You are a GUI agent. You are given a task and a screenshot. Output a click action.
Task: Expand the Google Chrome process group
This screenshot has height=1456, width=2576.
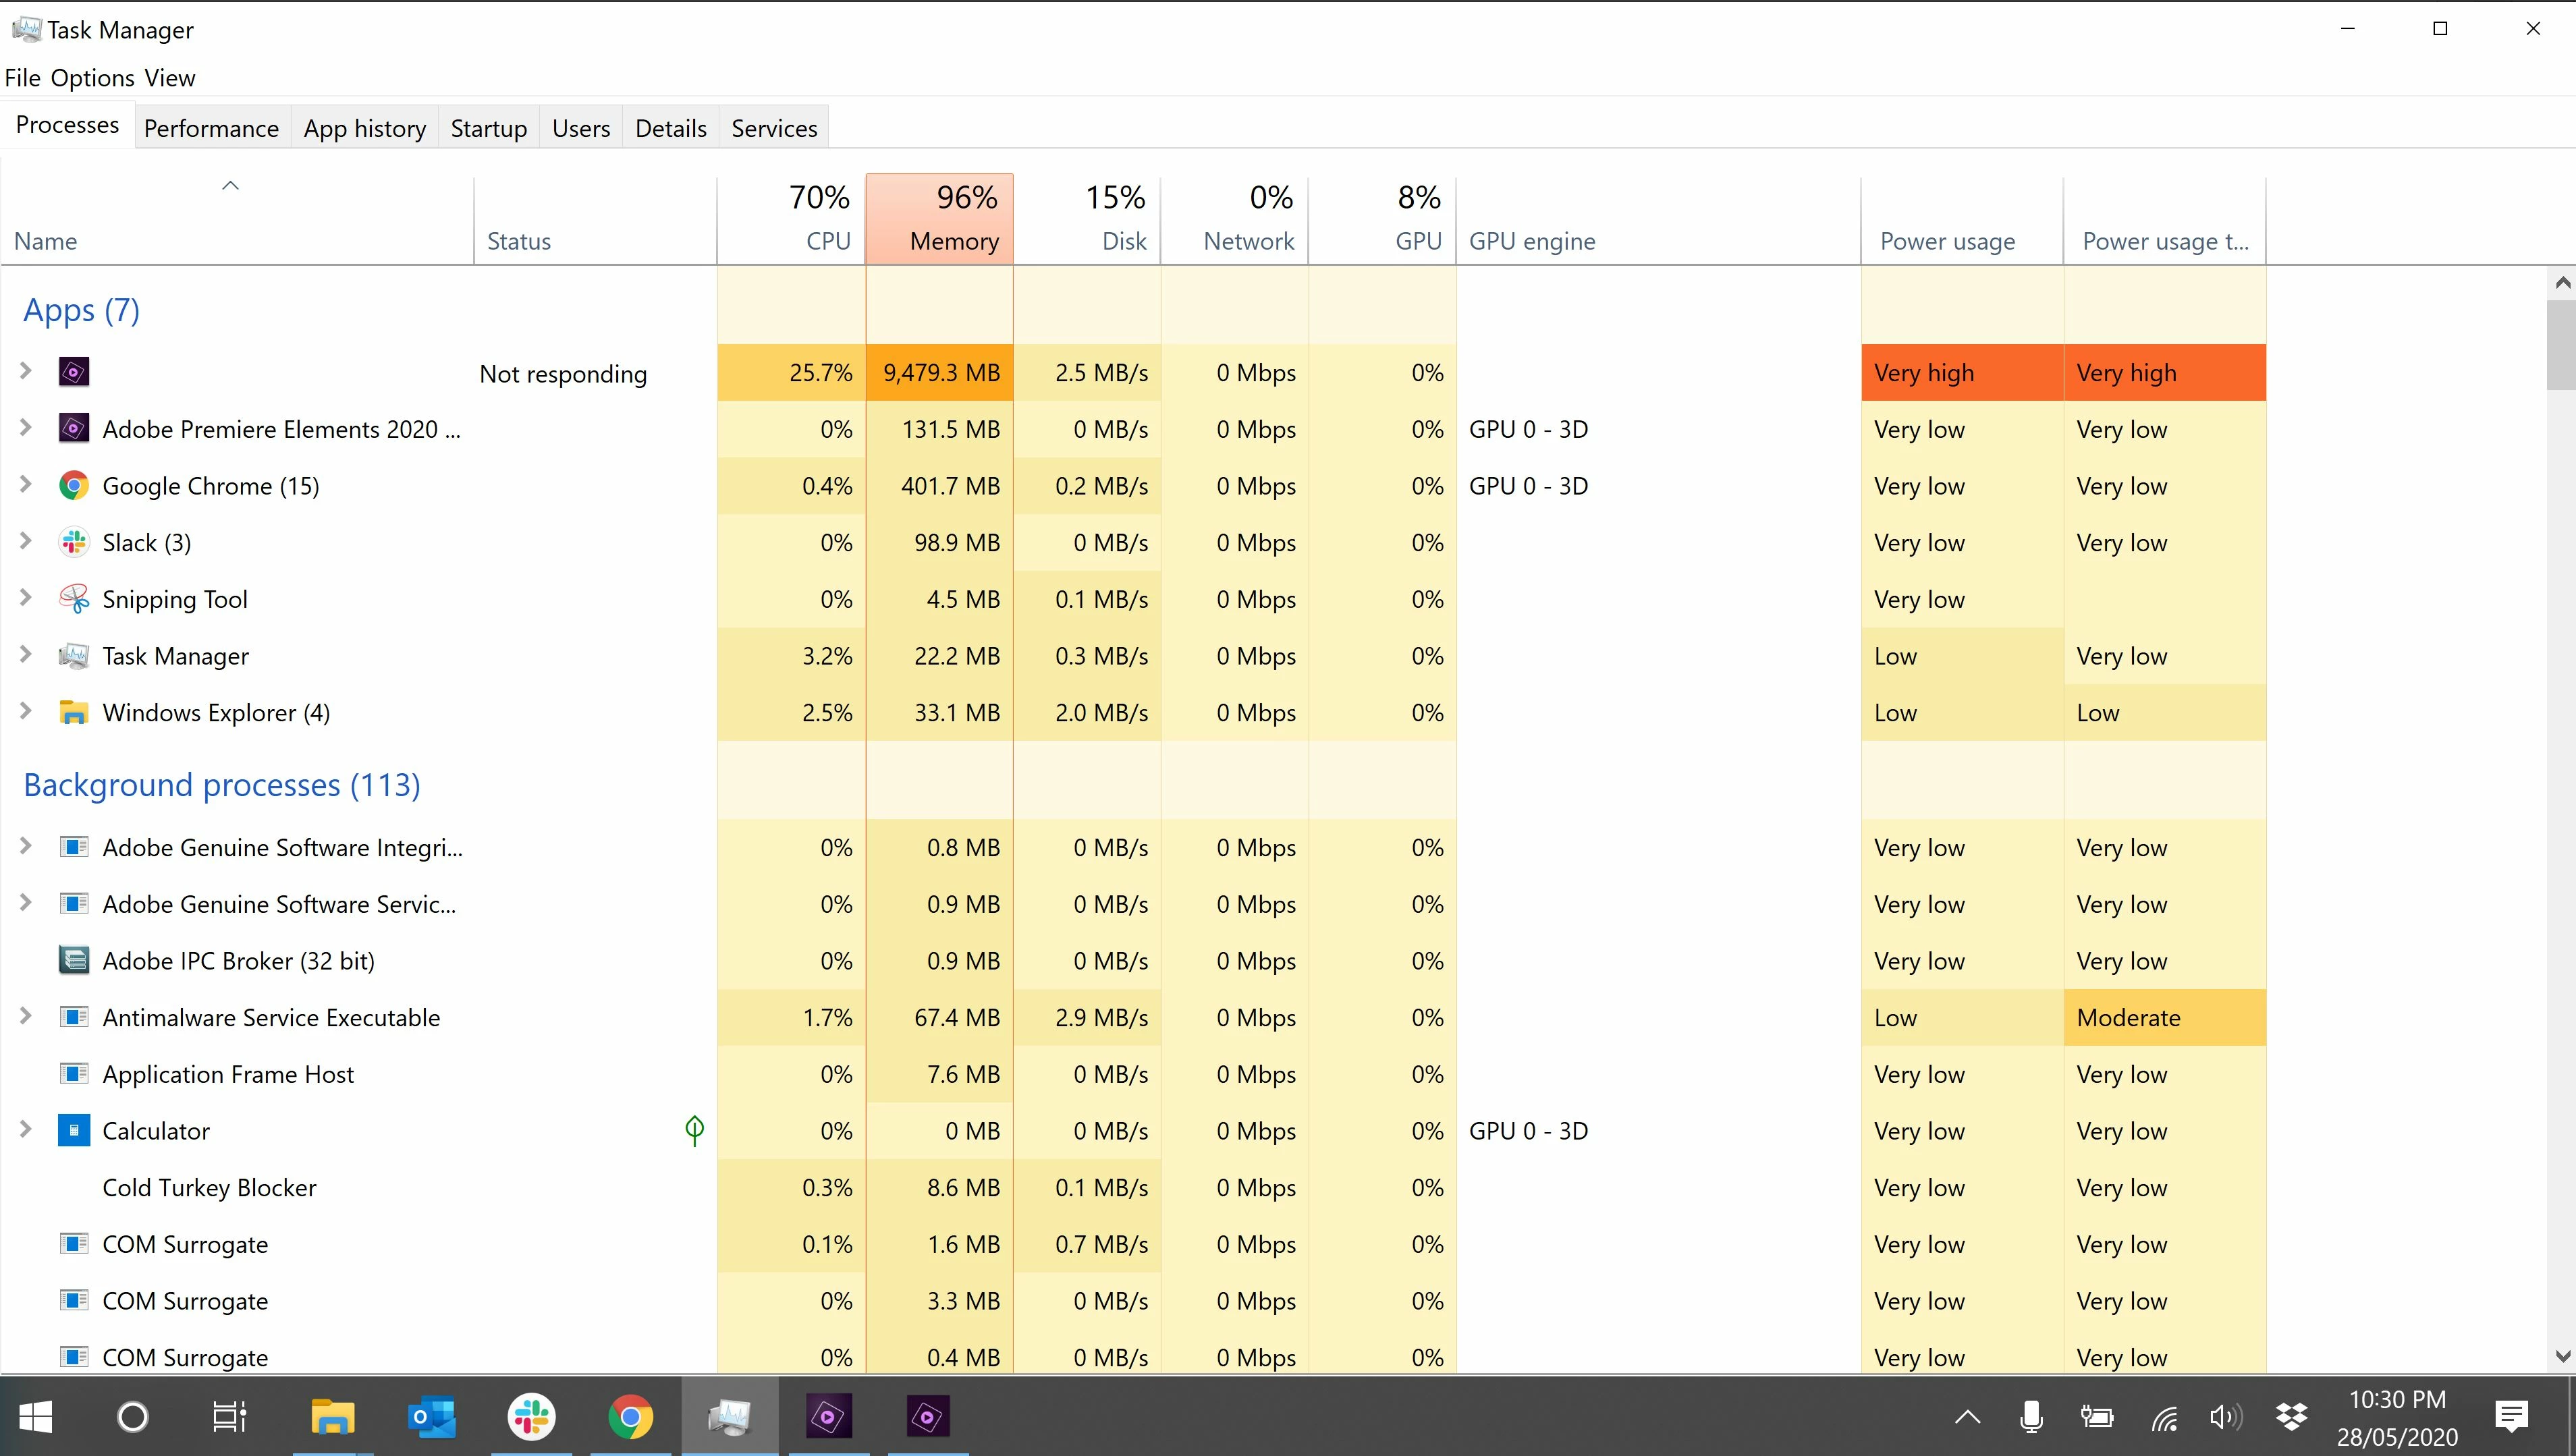click(26, 485)
